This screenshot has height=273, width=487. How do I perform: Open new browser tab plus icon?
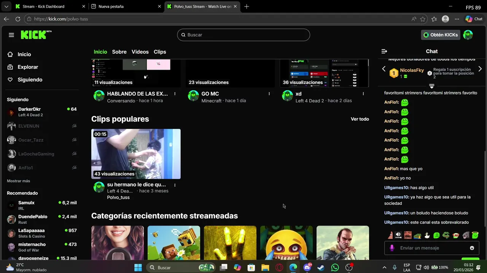(247, 6)
